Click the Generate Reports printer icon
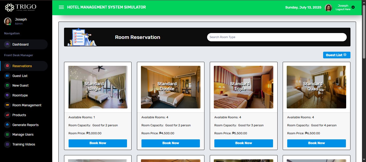 tap(8, 125)
